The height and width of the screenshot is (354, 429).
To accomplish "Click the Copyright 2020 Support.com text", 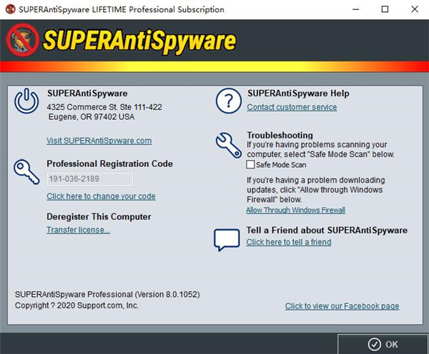I will click(x=77, y=305).
